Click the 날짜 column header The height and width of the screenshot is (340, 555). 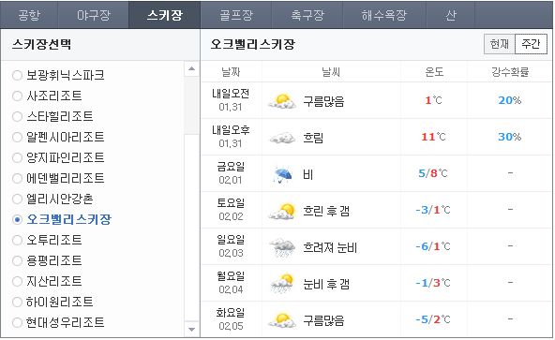[x=231, y=72]
